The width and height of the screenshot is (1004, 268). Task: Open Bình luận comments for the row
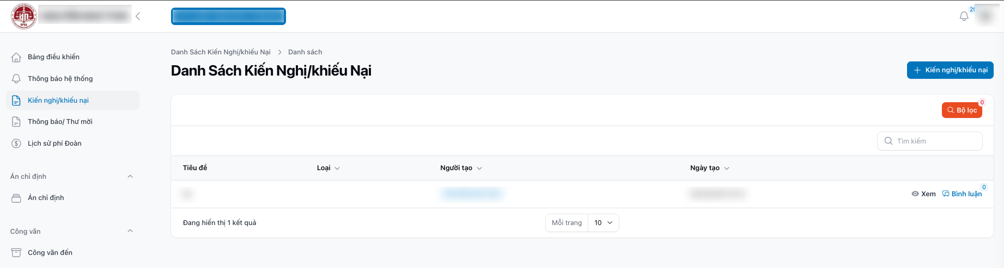point(962,194)
